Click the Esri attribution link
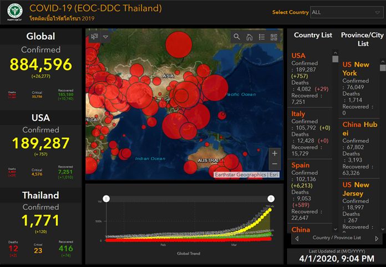The height and width of the screenshot is (267, 386). pos(274,174)
